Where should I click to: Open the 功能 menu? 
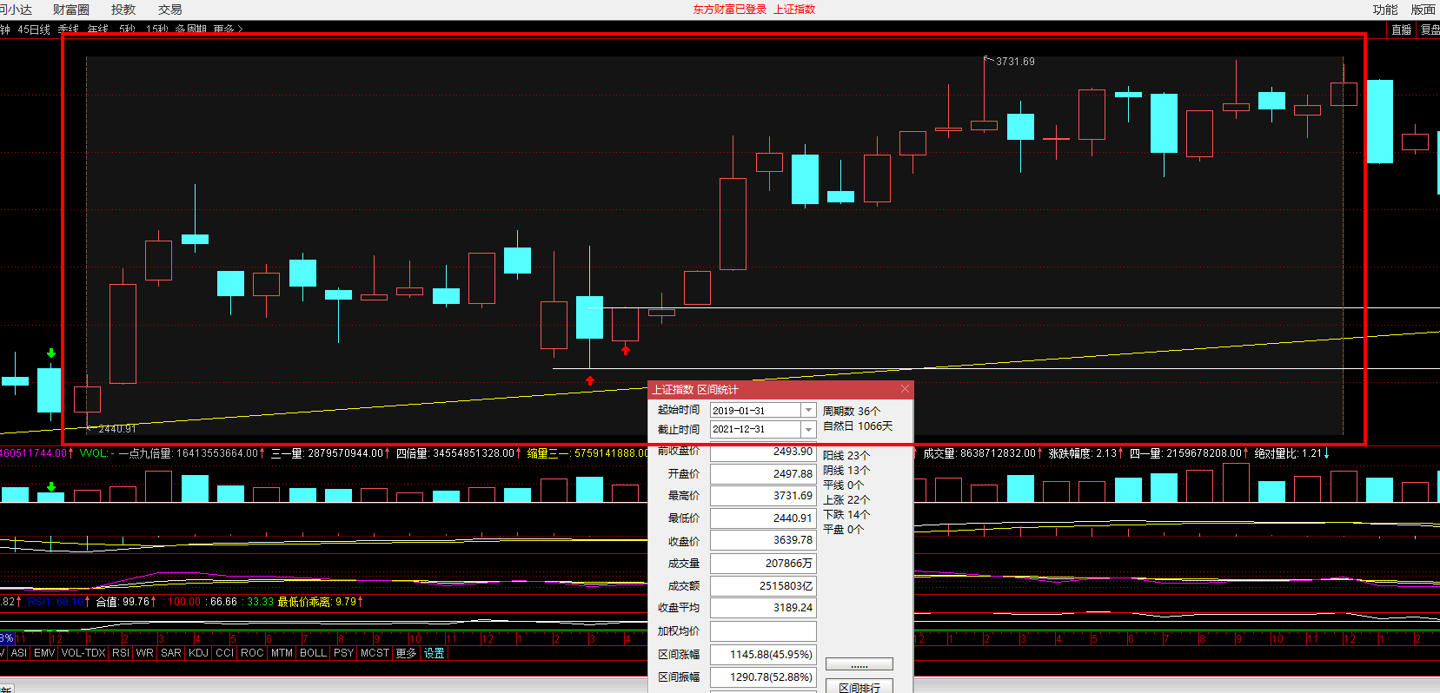(x=1385, y=10)
